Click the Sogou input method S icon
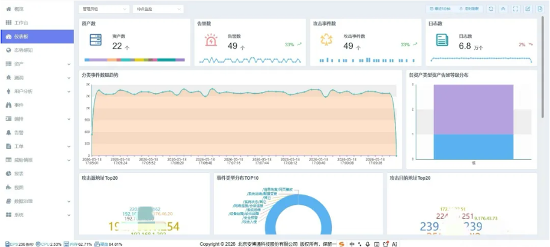The image size is (550, 247). pyautogui.click(x=341, y=244)
